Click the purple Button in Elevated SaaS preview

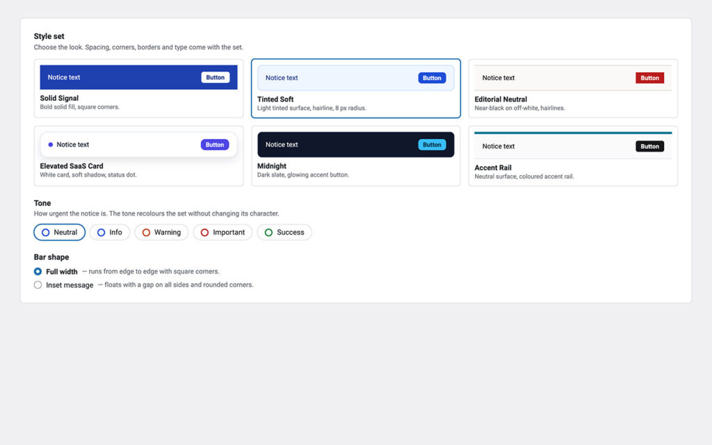pyautogui.click(x=215, y=145)
